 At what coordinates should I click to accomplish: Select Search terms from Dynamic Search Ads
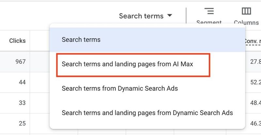(x=120, y=88)
